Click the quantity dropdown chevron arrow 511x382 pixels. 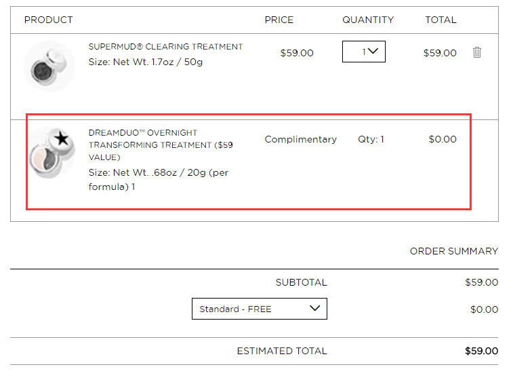point(373,51)
